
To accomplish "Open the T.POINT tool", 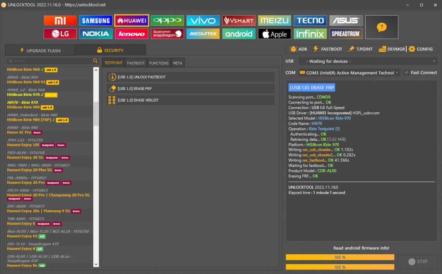I will click(360, 49).
